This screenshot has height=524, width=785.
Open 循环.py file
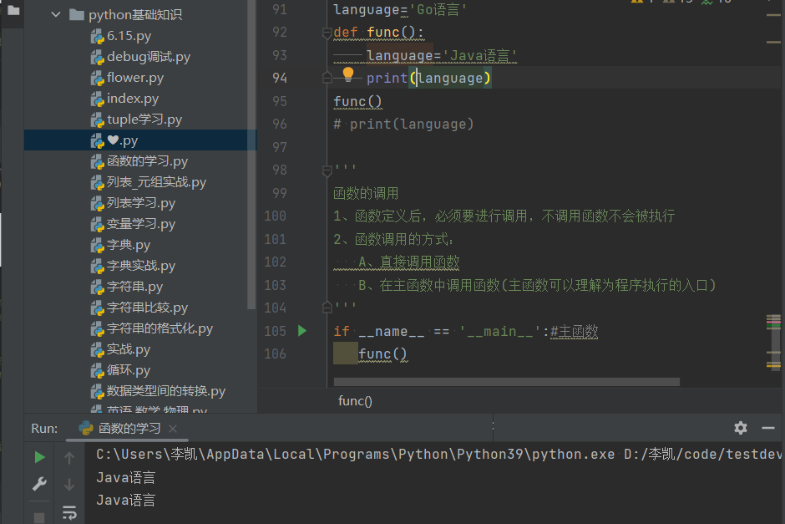pos(128,371)
